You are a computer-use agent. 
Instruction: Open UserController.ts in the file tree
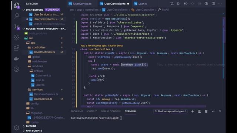[44, 52]
